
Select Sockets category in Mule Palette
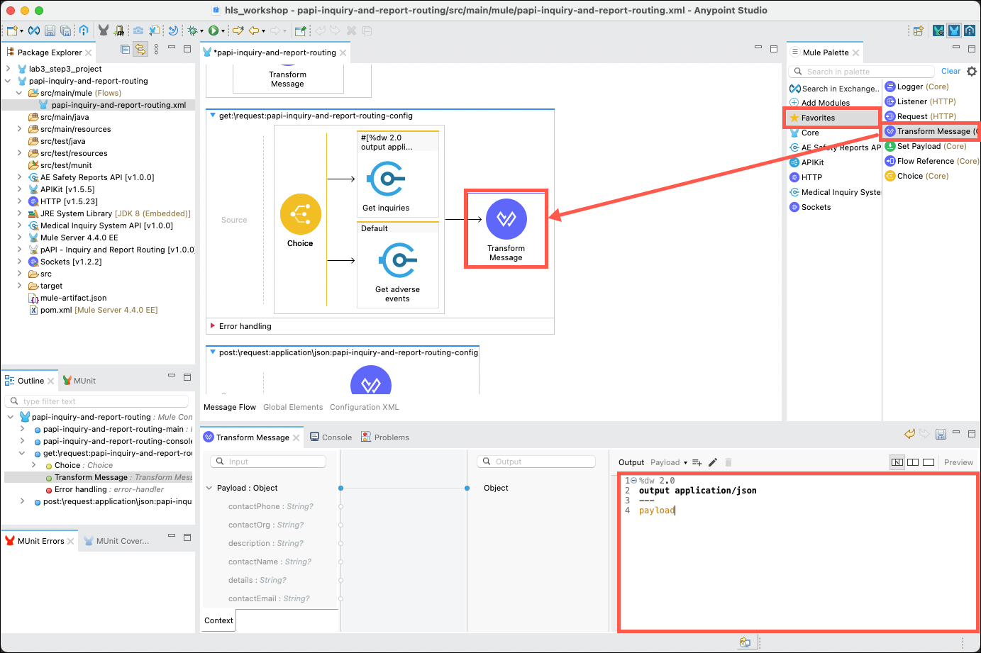[810, 207]
